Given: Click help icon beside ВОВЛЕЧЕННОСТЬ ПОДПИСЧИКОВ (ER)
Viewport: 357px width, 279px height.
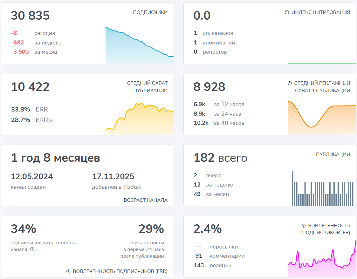Looking at the screenshot, I should [304, 226].
